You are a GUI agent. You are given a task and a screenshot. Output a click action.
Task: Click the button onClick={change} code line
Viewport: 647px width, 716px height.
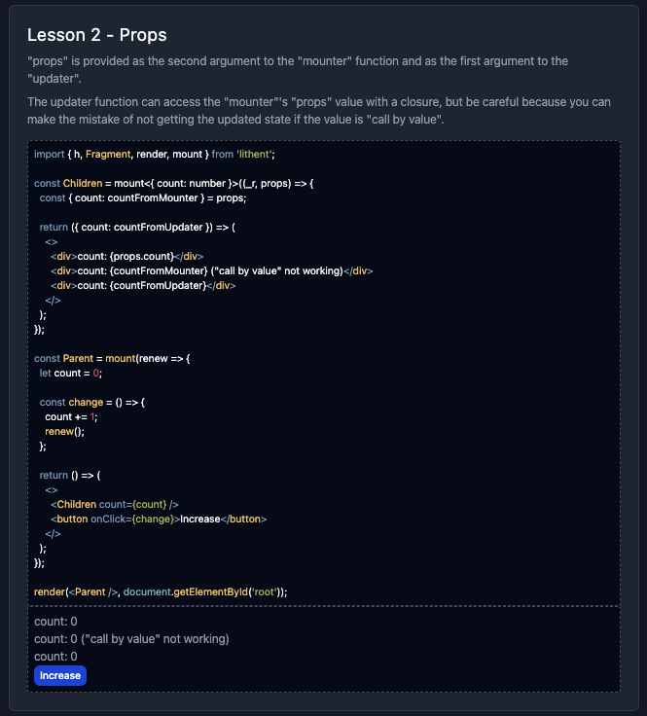pos(159,519)
